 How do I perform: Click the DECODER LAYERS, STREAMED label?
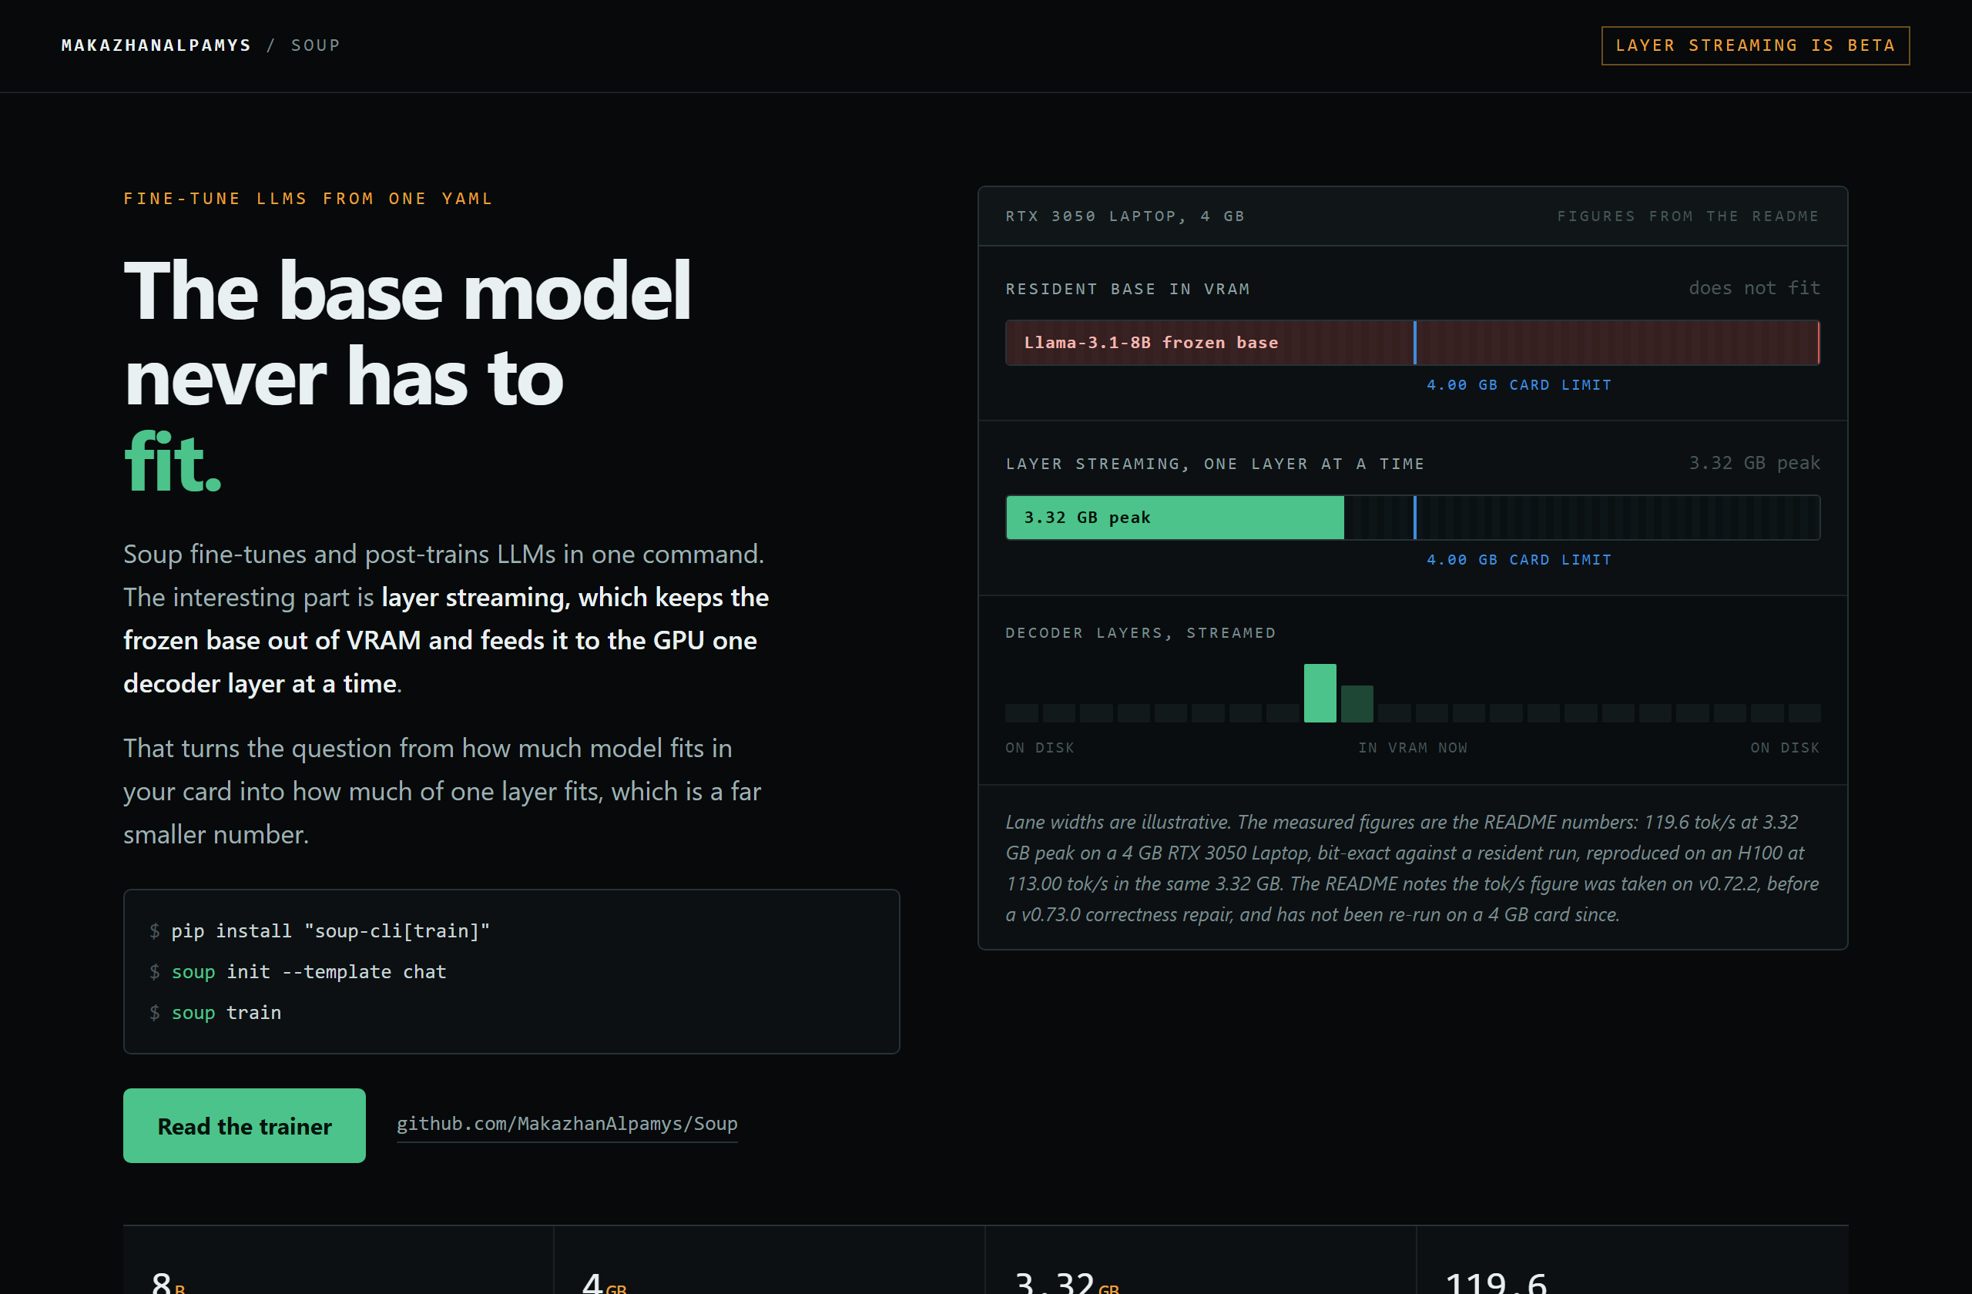[1140, 632]
